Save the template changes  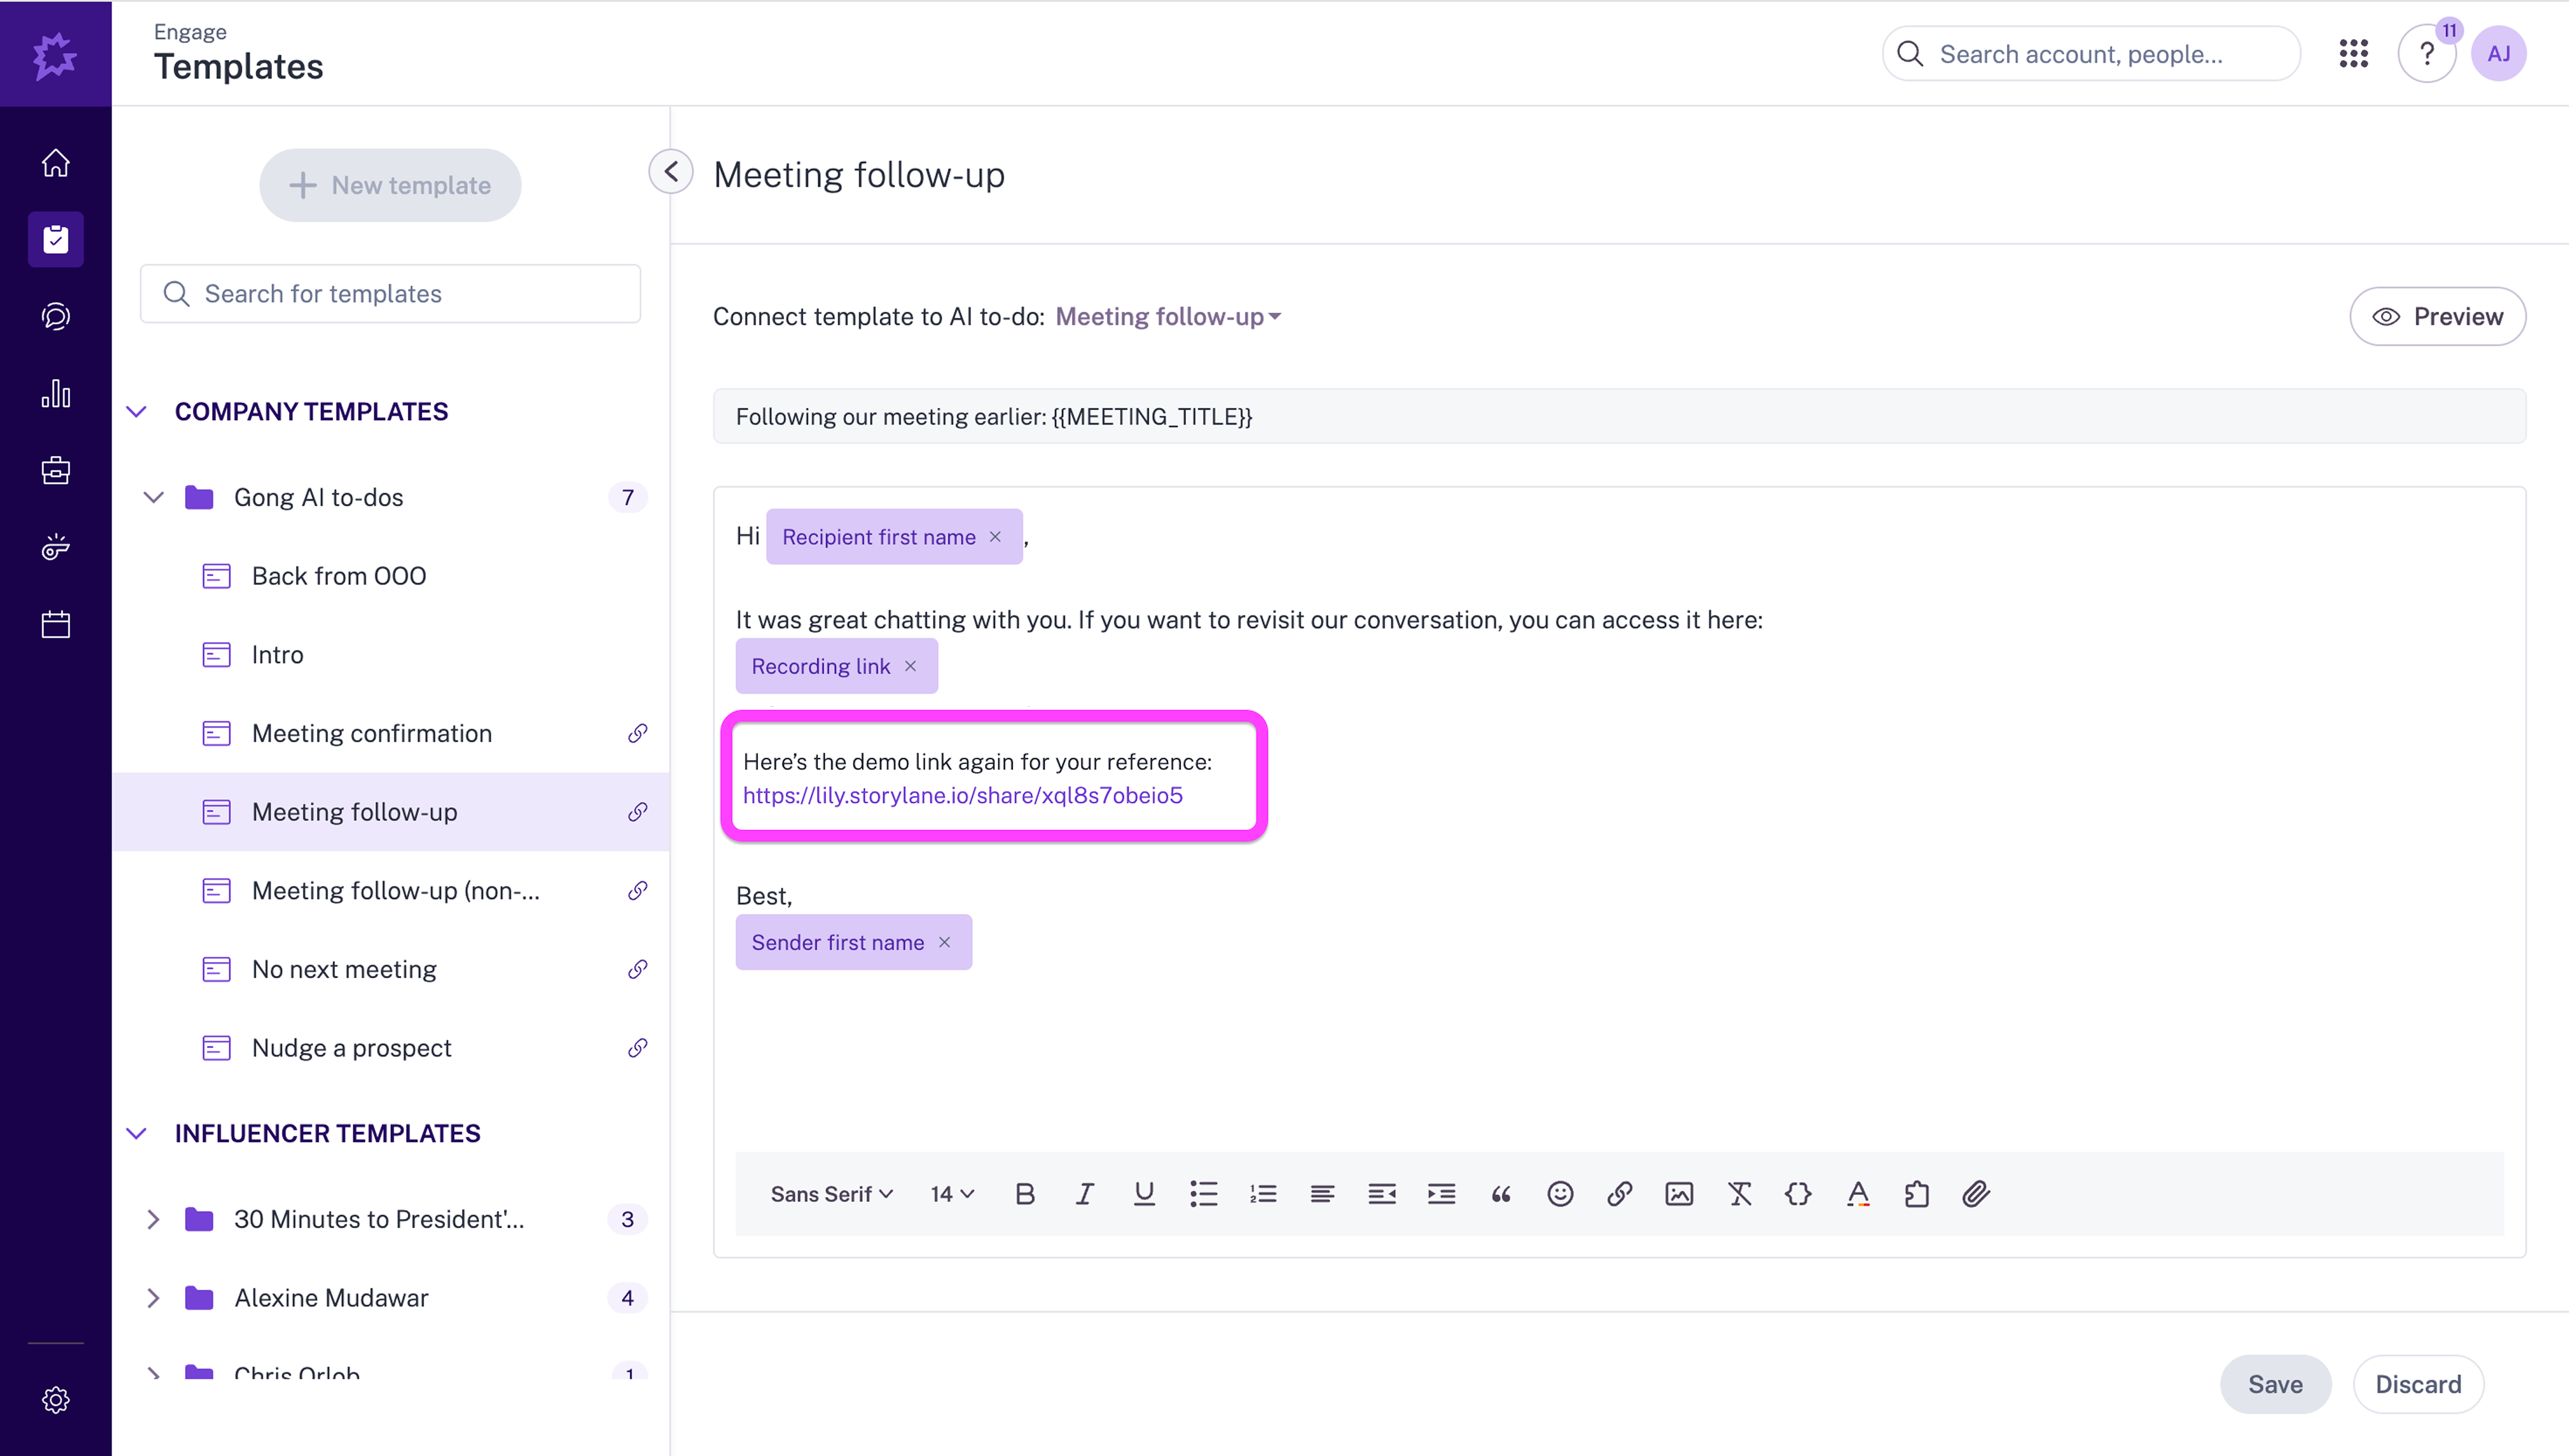click(2275, 1384)
